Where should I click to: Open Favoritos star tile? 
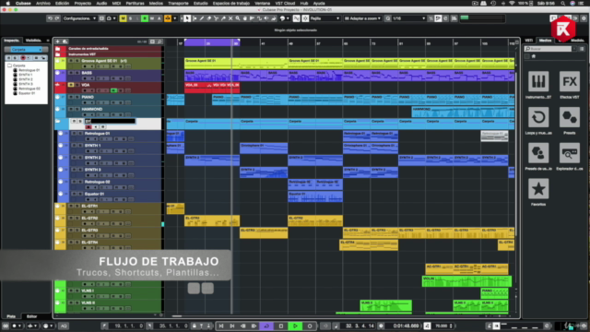pyautogui.click(x=538, y=192)
